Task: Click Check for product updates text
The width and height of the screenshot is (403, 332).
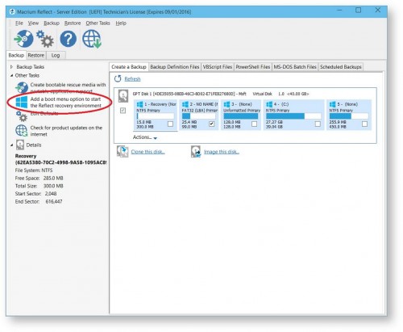Action: [x=66, y=131]
